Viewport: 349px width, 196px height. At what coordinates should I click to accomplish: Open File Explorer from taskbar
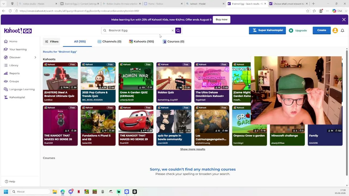(55, 192)
